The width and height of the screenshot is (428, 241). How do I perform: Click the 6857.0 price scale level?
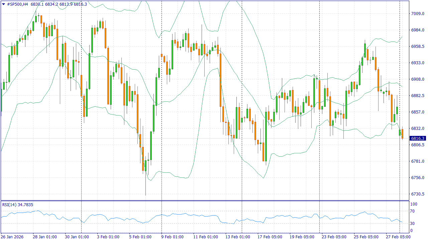coord(418,112)
